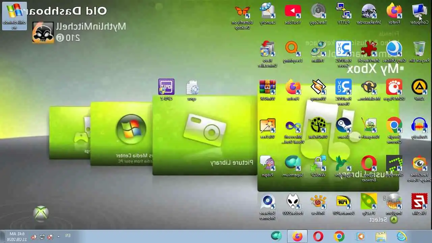Screen dimensions: 432x243
Task: Click the AIMP desktop icon
Action: (420, 90)
